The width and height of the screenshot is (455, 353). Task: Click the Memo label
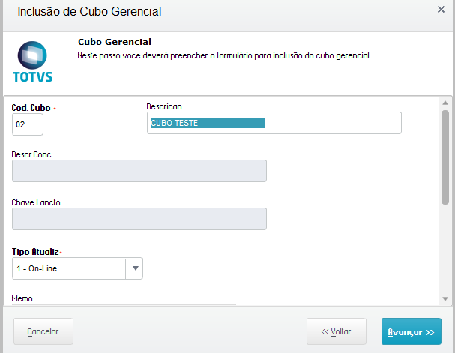(x=22, y=298)
